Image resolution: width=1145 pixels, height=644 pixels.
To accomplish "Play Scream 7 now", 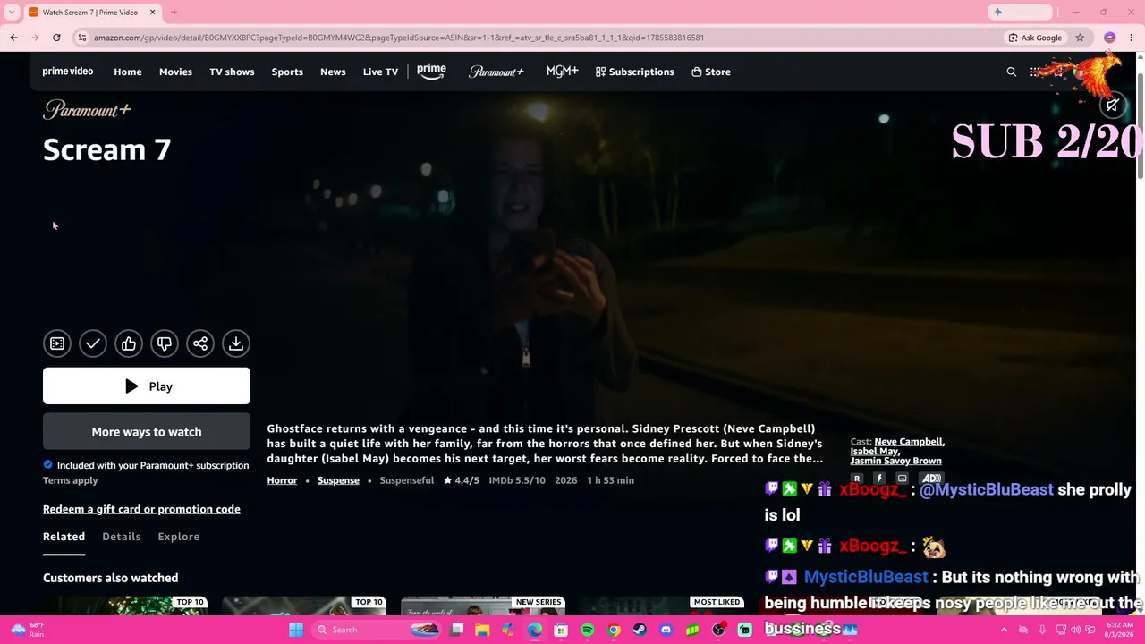I will click(147, 386).
